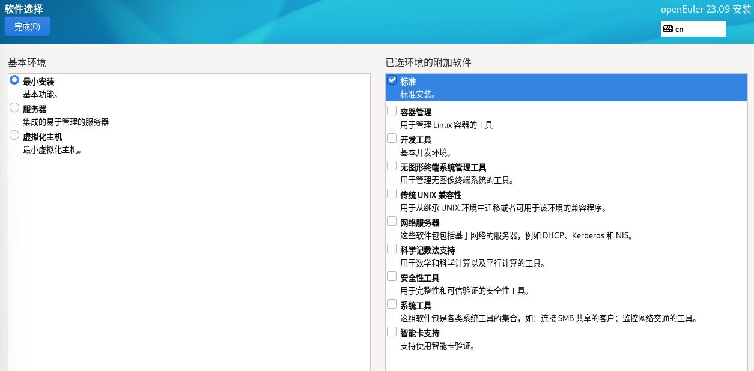The height and width of the screenshot is (371, 754).
Task: Tick the 无图形终端系统管理工具 checkbox
Action: coord(392,166)
